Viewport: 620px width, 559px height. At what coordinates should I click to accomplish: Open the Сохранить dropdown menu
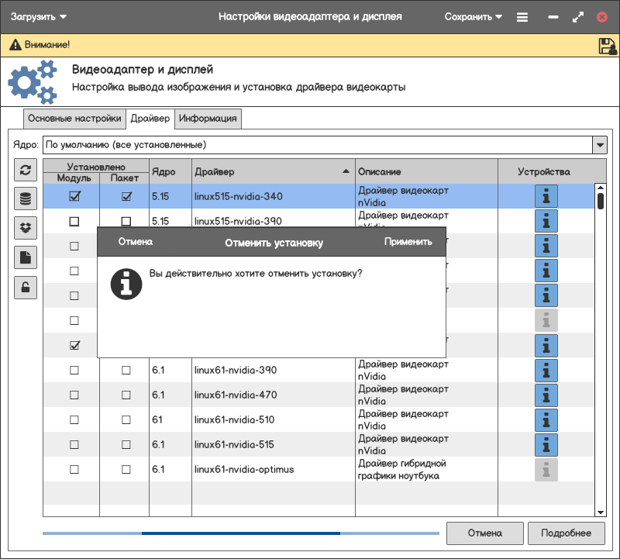474,16
